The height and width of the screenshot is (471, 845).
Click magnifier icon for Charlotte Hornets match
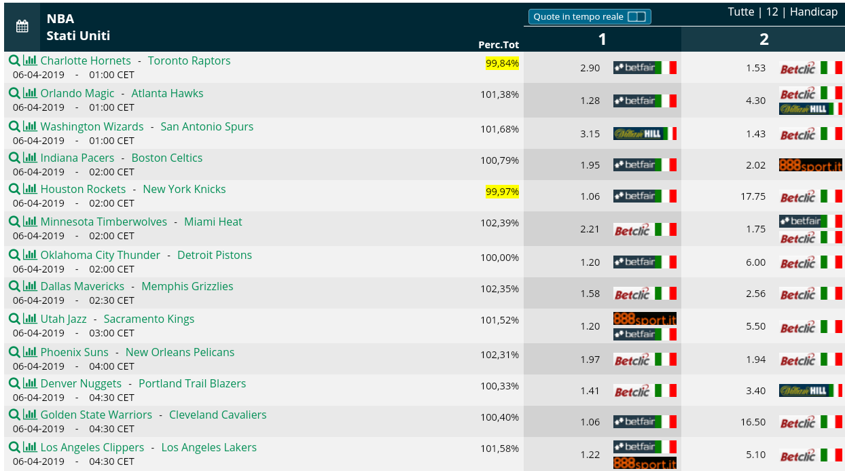(14, 60)
